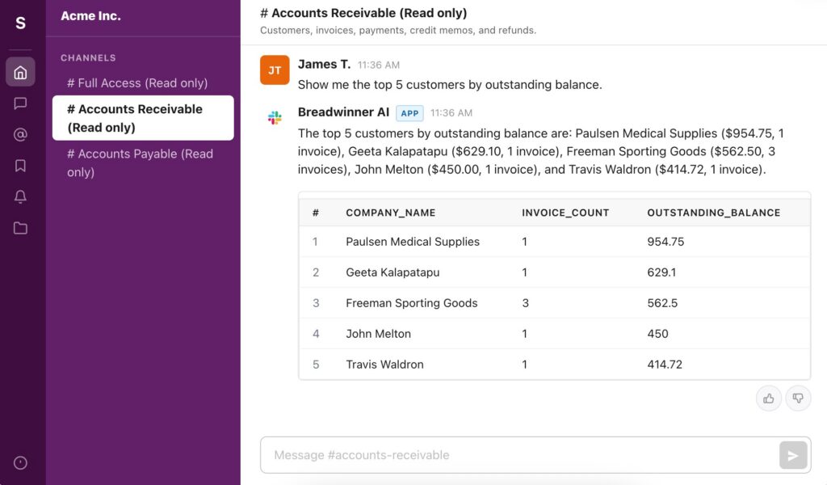
Task: Click the S workspace logo
Action: pyautogui.click(x=20, y=23)
